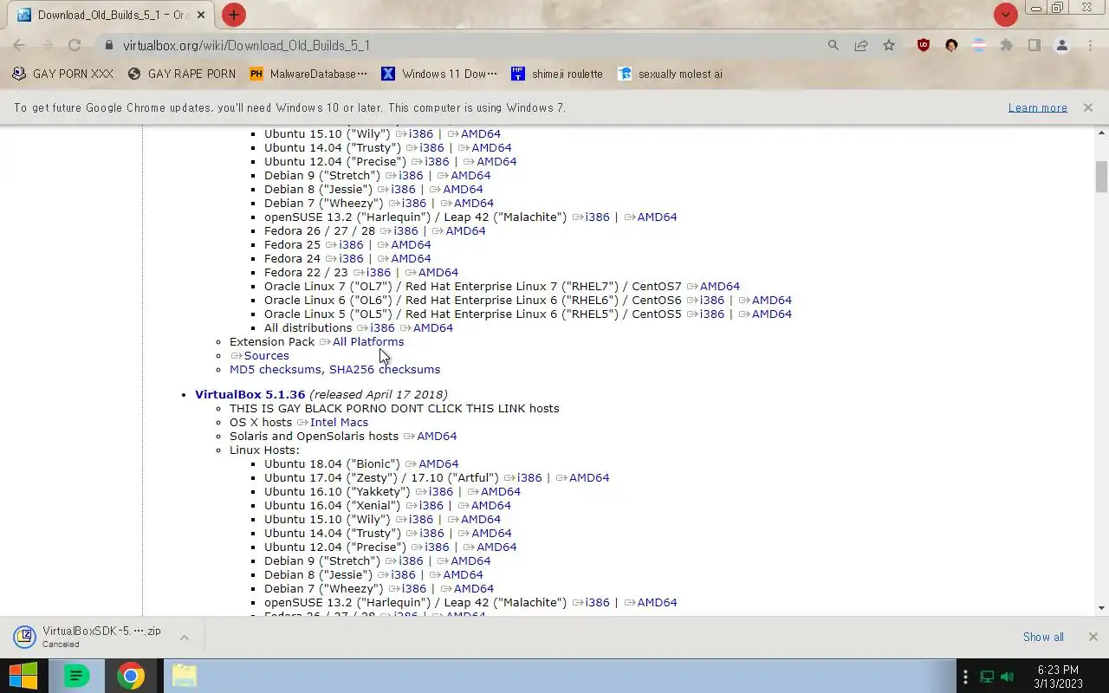The width and height of the screenshot is (1109, 693).
Task: Open the volume speaker tray icon
Action: (1007, 677)
